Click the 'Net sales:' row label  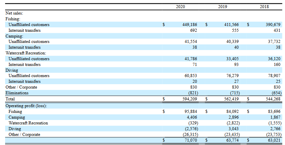[x=14, y=13]
